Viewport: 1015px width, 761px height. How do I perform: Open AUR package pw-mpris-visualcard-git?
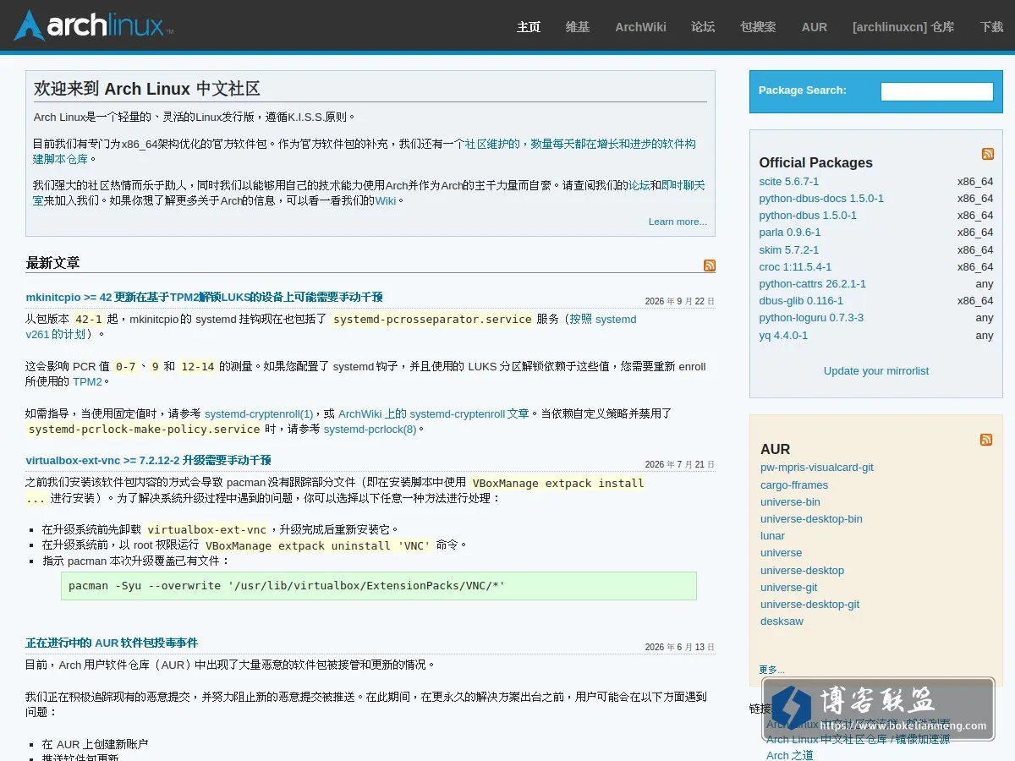pyautogui.click(x=817, y=468)
